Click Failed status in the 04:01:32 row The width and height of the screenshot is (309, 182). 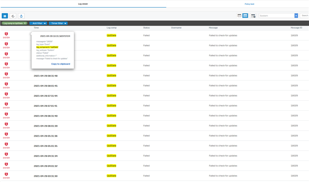point(146,166)
